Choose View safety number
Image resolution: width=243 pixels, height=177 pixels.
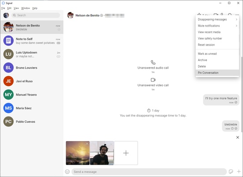tap(217, 38)
